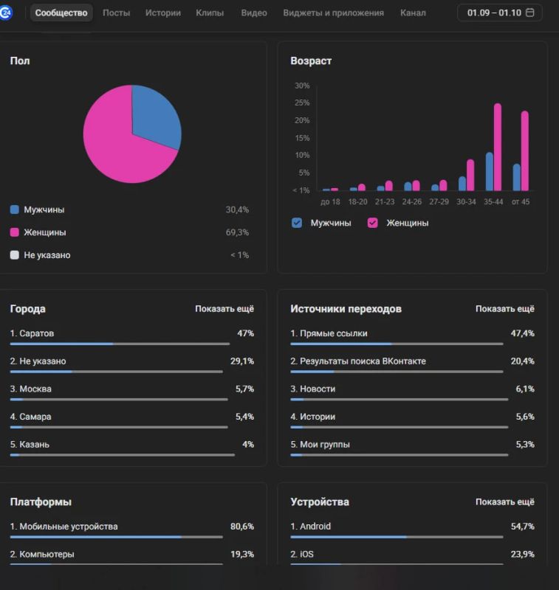Click the Москва city row

point(132,392)
